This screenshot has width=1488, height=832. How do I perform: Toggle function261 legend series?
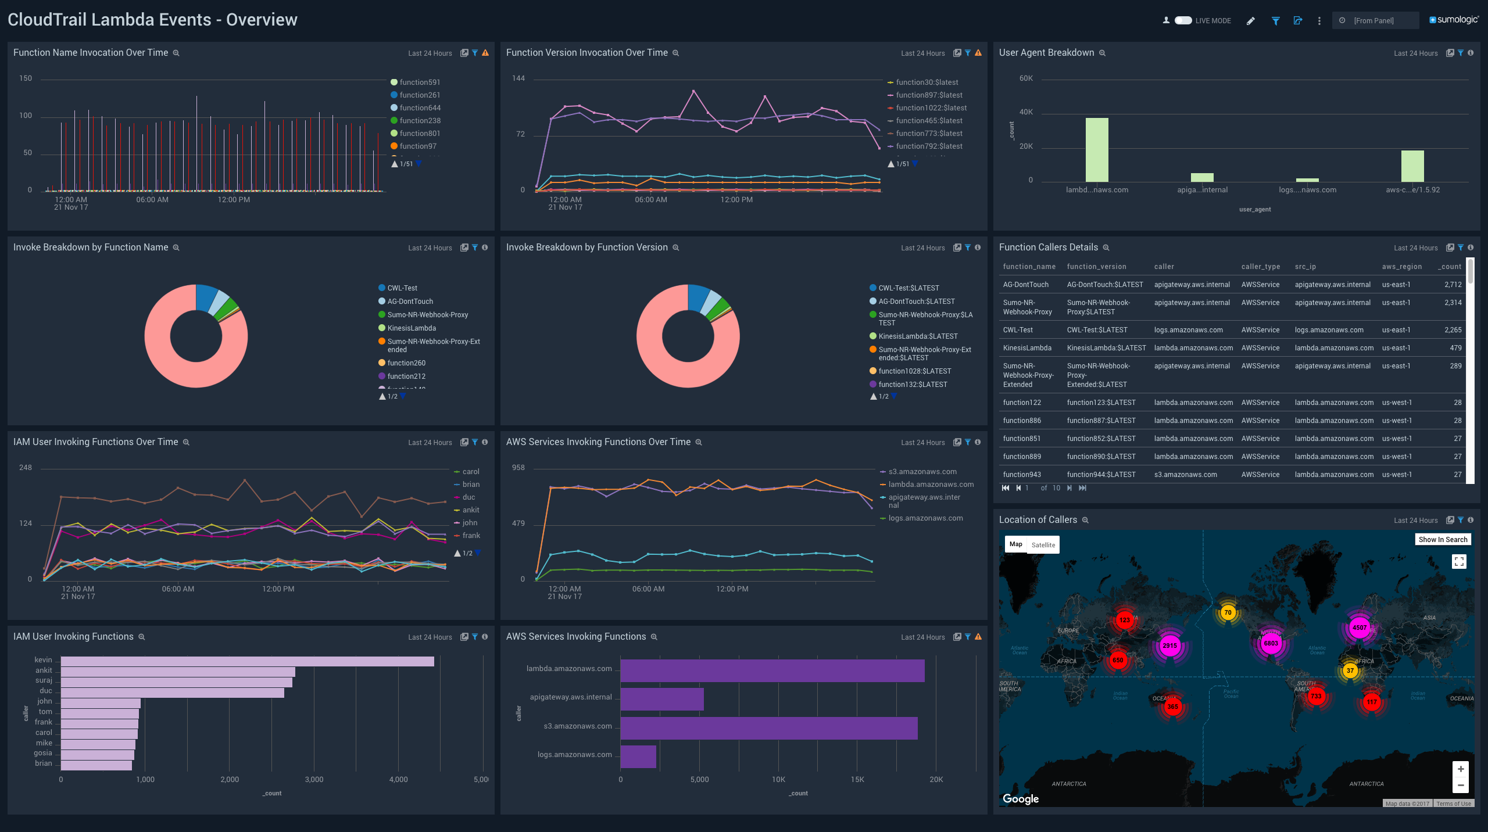416,95
